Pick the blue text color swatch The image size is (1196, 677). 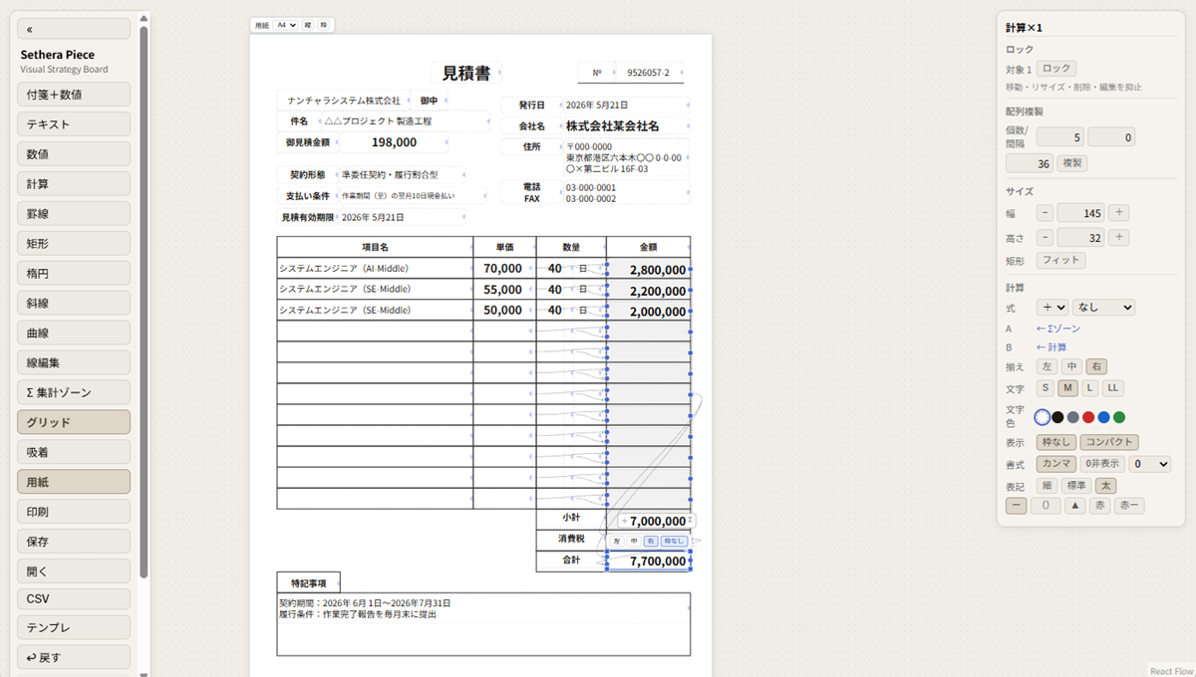coord(1103,417)
